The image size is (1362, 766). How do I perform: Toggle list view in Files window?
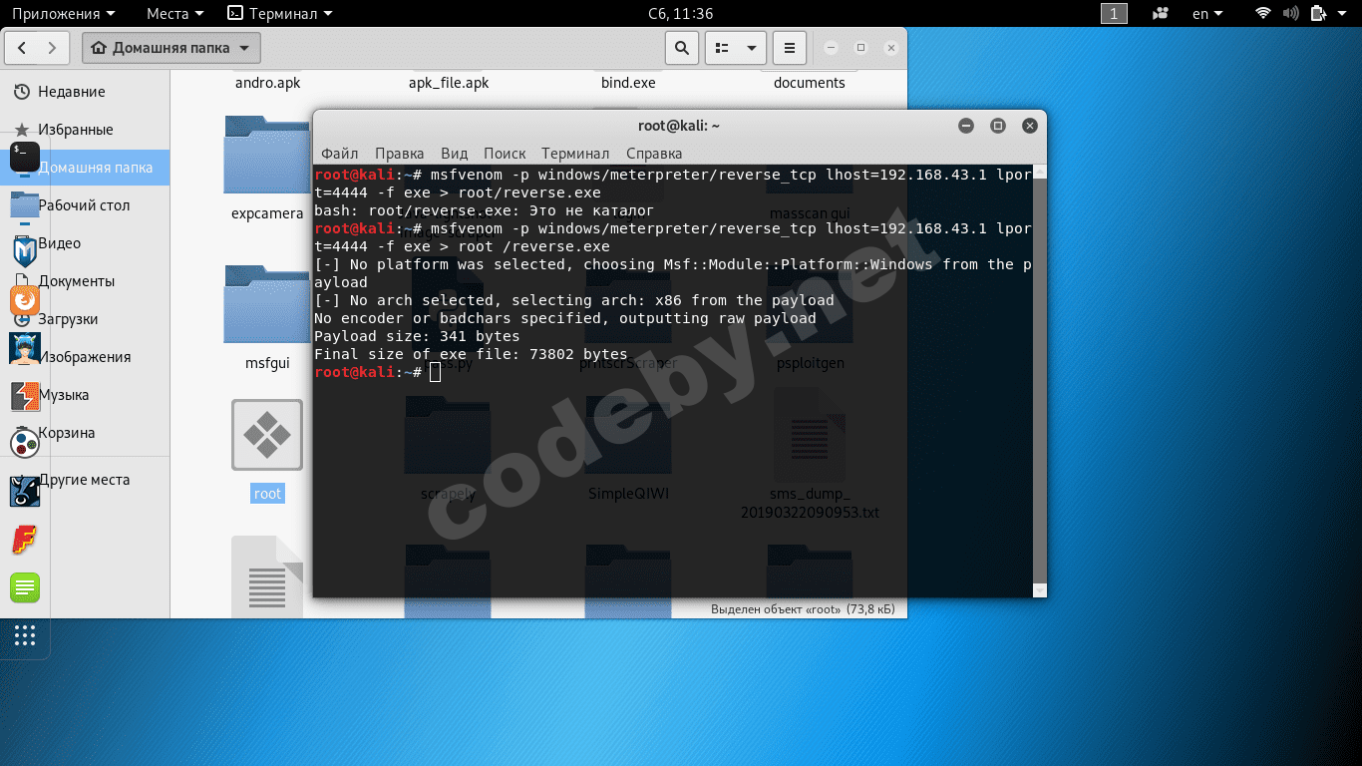[x=722, y=48]
